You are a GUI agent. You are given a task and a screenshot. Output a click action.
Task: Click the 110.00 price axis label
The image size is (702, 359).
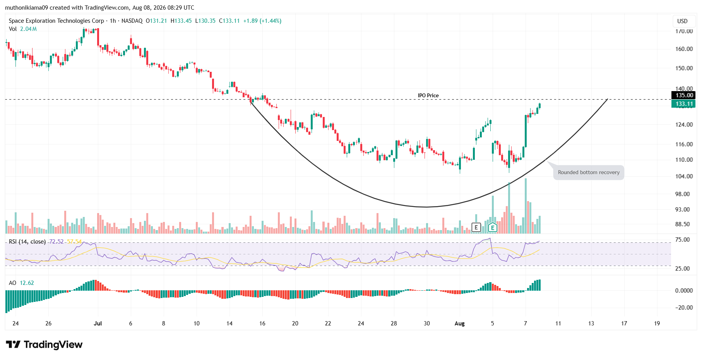click(x=684, y=160)
